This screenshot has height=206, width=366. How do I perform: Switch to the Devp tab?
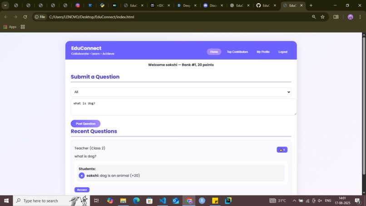(184, 5)
